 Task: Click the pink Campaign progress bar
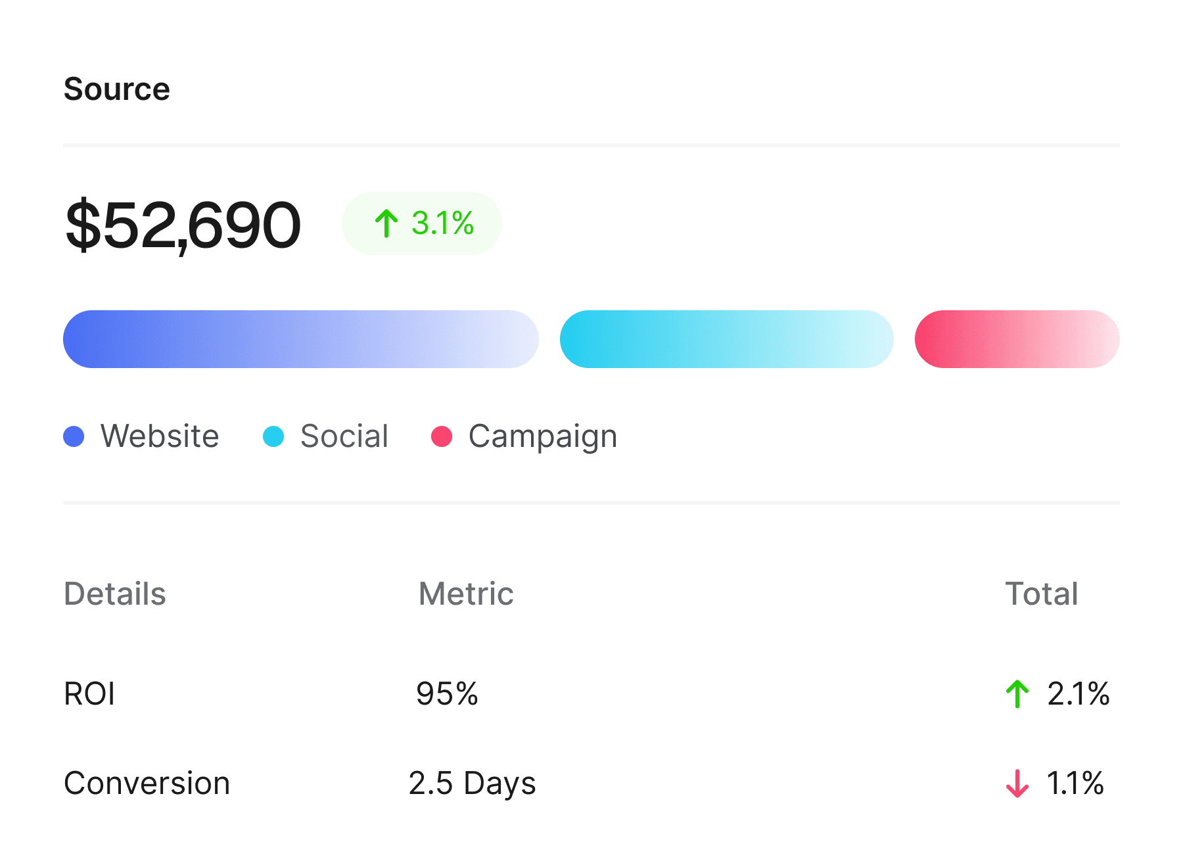1017,339
